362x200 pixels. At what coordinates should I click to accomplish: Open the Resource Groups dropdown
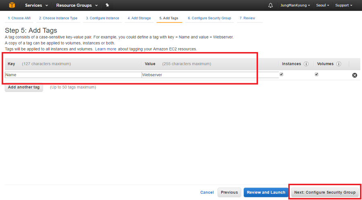(76, 5)
